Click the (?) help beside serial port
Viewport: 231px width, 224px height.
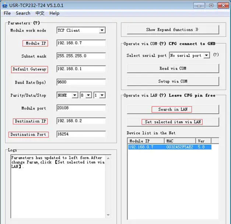pyautogui.click(x=216, y=55)
